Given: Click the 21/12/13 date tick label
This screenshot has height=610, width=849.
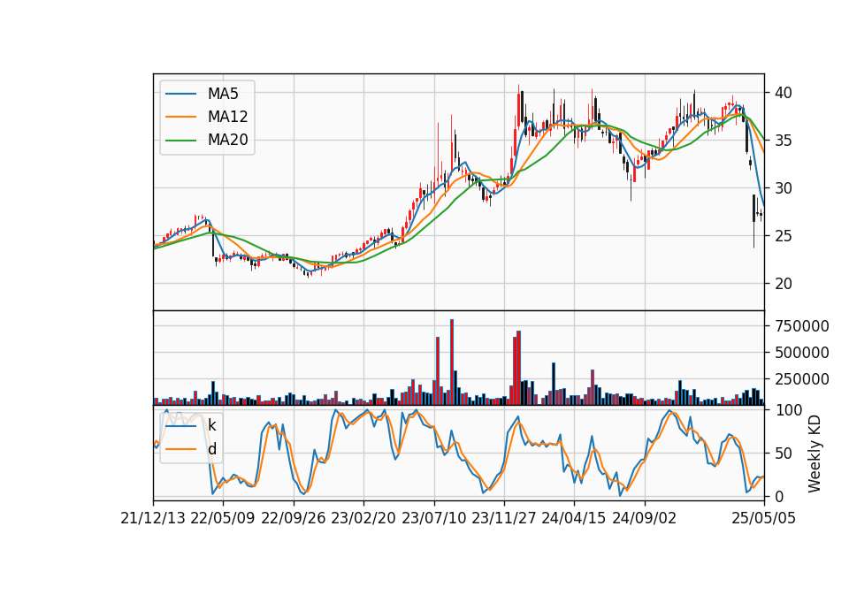Looking at the screenshot, I should coord(153,518).
